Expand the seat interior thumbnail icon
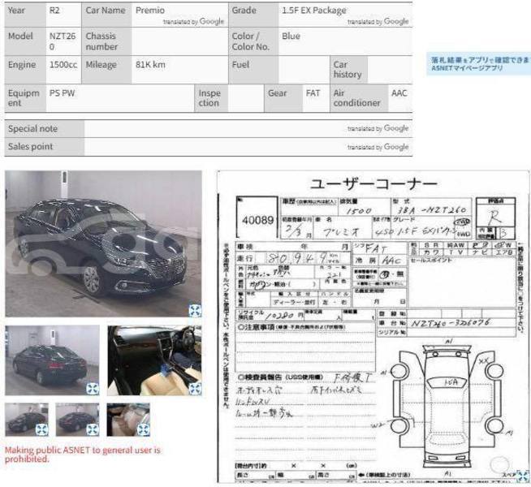The image size is (531, 487). pyautogui.click(x=143, y=429)
